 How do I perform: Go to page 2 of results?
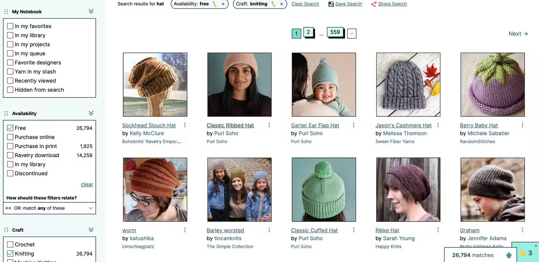click(x=308, y=32)
